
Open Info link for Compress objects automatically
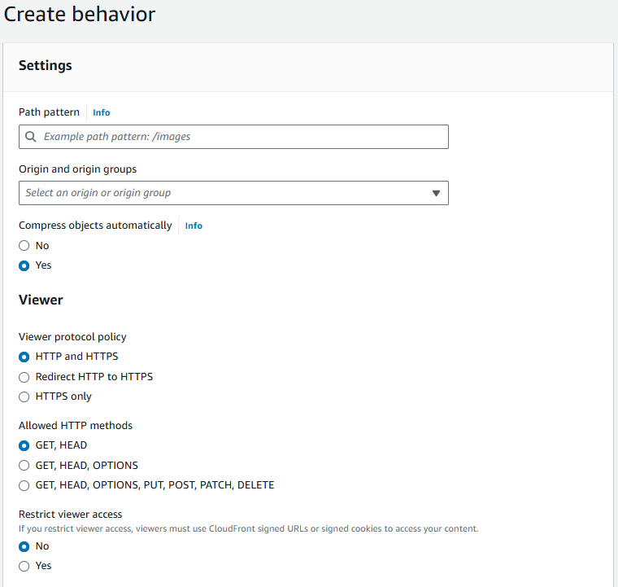194,226
